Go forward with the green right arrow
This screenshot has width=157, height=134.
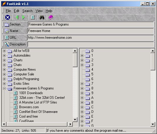click(24, 17)
